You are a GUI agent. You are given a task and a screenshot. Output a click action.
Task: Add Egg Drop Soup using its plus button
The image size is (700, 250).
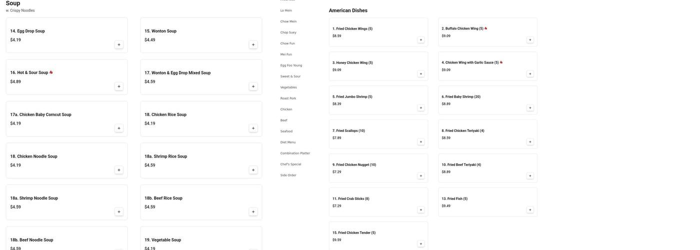coord(118,44)
